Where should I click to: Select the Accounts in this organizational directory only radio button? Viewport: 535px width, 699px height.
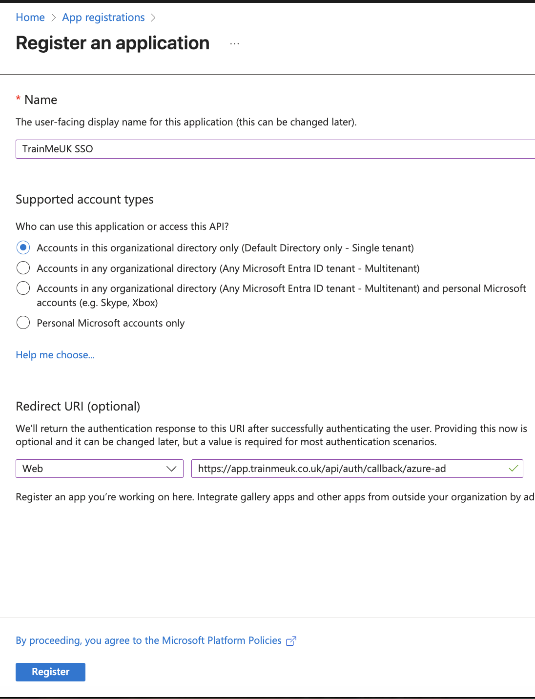(23, 247)
